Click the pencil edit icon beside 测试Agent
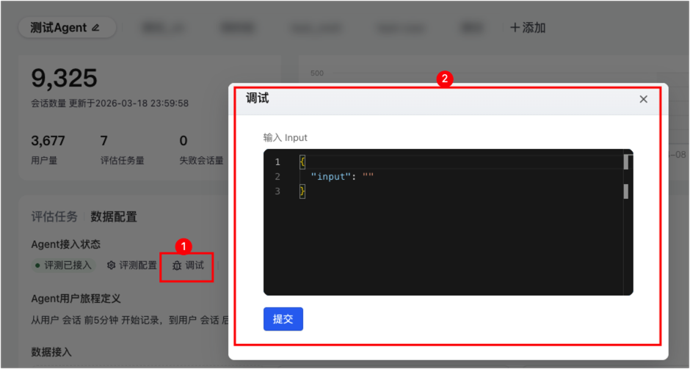Screen dimensions: 690x369 pyautogui.click(x=95, y=28)
